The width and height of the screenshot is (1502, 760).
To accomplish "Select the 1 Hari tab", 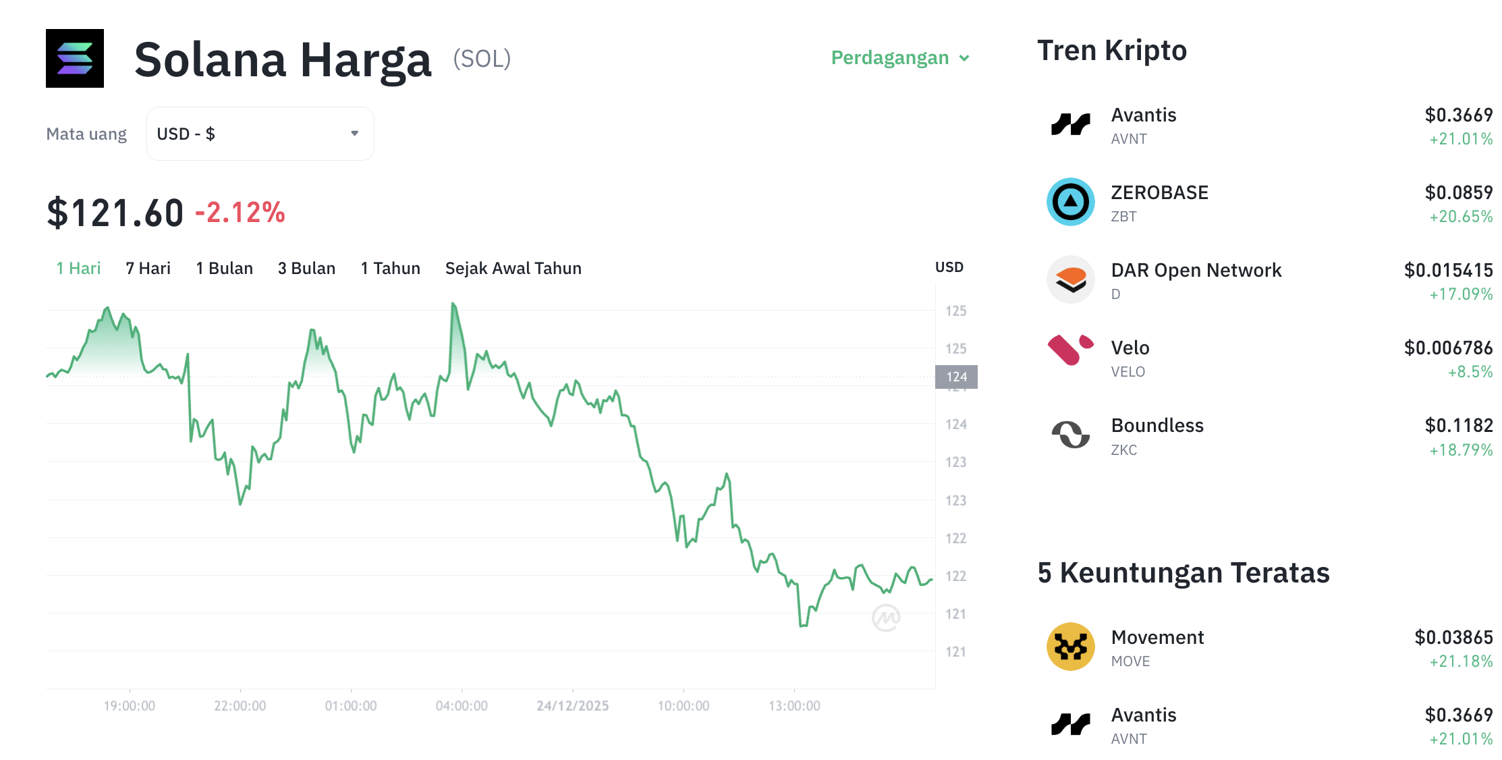I will pos(78,268).
